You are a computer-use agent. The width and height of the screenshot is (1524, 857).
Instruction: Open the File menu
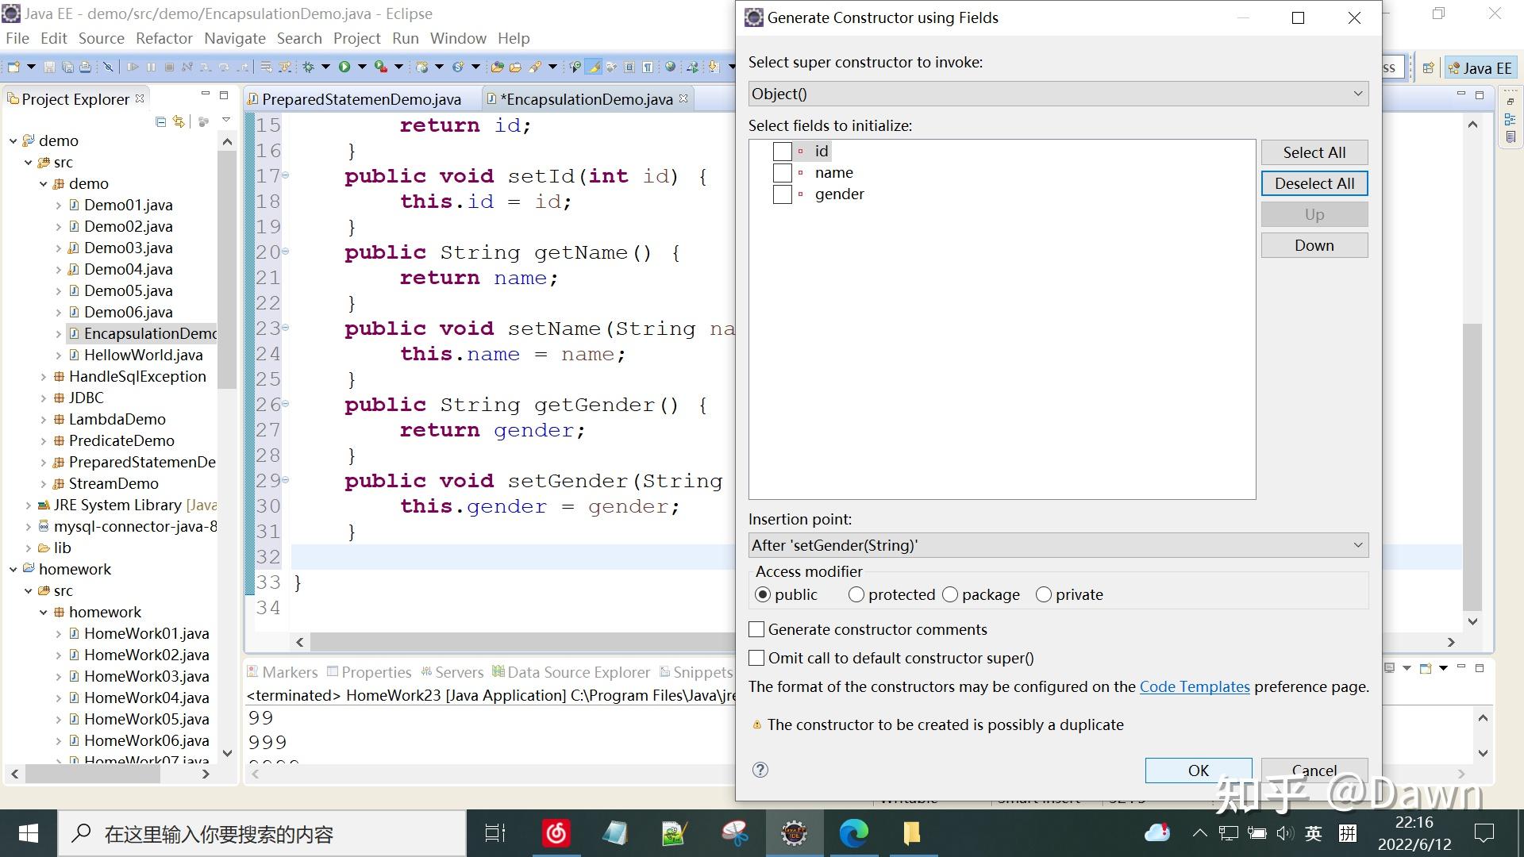point(17,38)
